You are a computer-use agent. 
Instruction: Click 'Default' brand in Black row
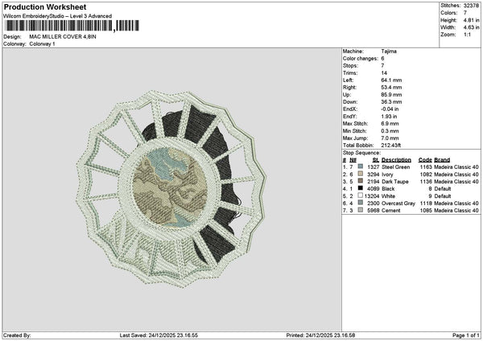point(443,189)
